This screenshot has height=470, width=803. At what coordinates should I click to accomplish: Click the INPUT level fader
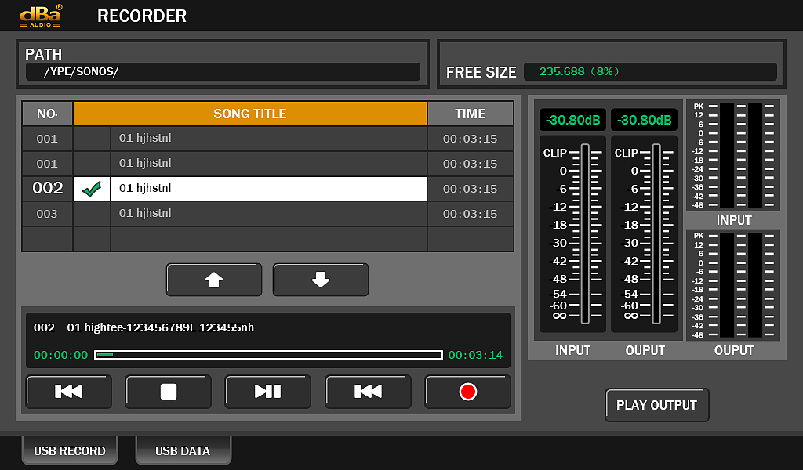coord(585,233)
